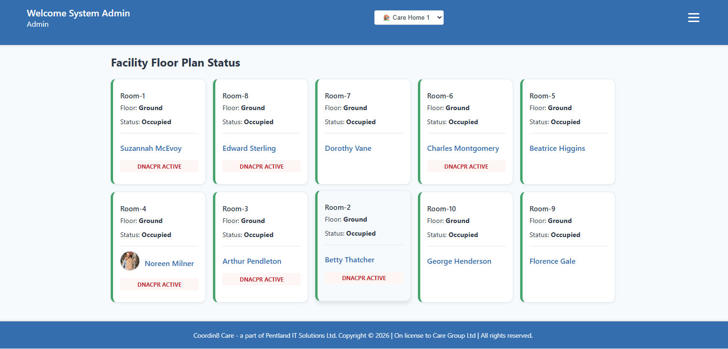Open resident Noreen Milner name link
The height and width of the screenshot is (349, 728).
[x=169, y=264]
